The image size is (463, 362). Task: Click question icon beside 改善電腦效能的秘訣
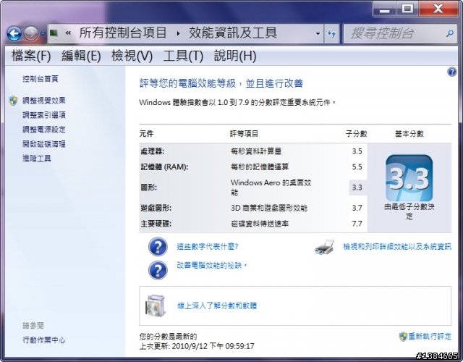[158, 270]
